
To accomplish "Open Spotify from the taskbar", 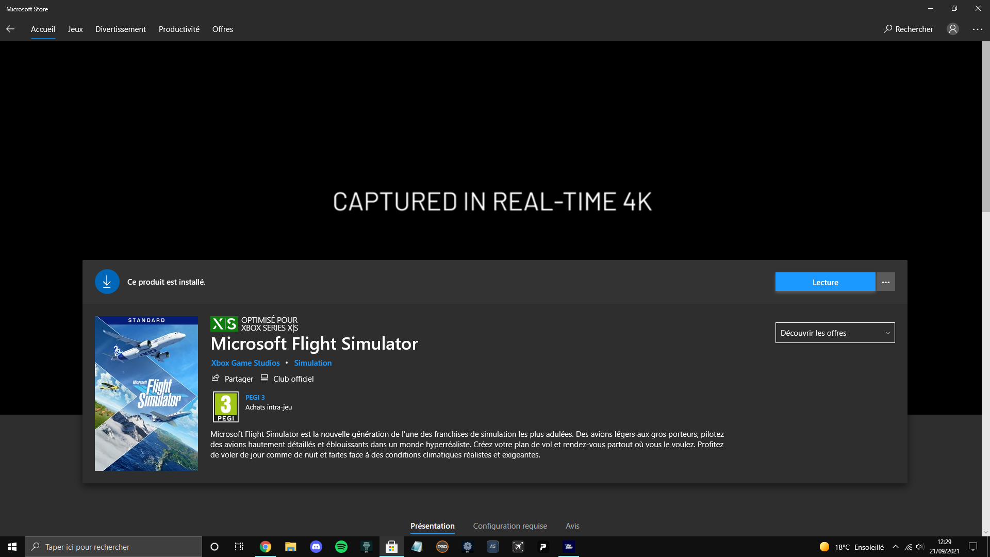I will click(341, 547).
